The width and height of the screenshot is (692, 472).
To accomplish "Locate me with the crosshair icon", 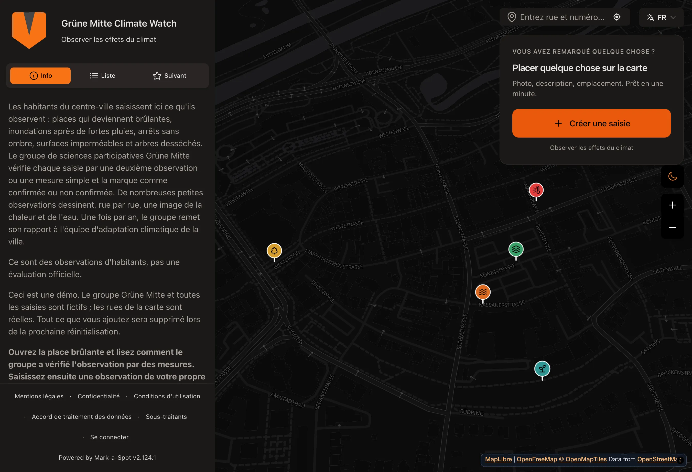I will [617, 17].
